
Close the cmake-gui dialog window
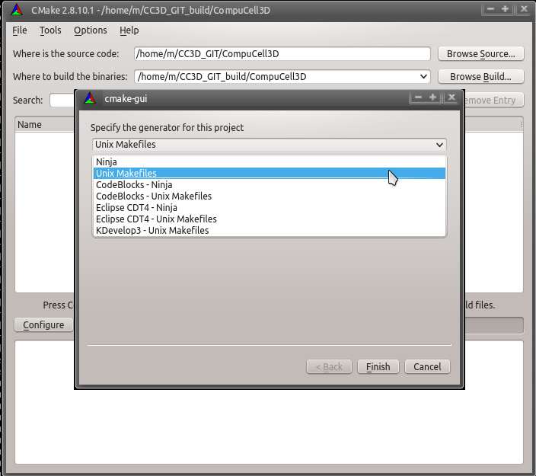click(x=451, y=97)
